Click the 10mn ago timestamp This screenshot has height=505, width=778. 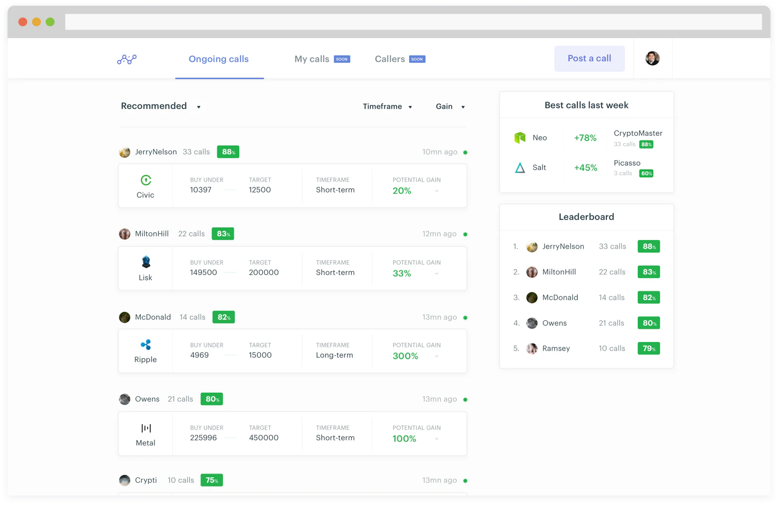(440, 152)
